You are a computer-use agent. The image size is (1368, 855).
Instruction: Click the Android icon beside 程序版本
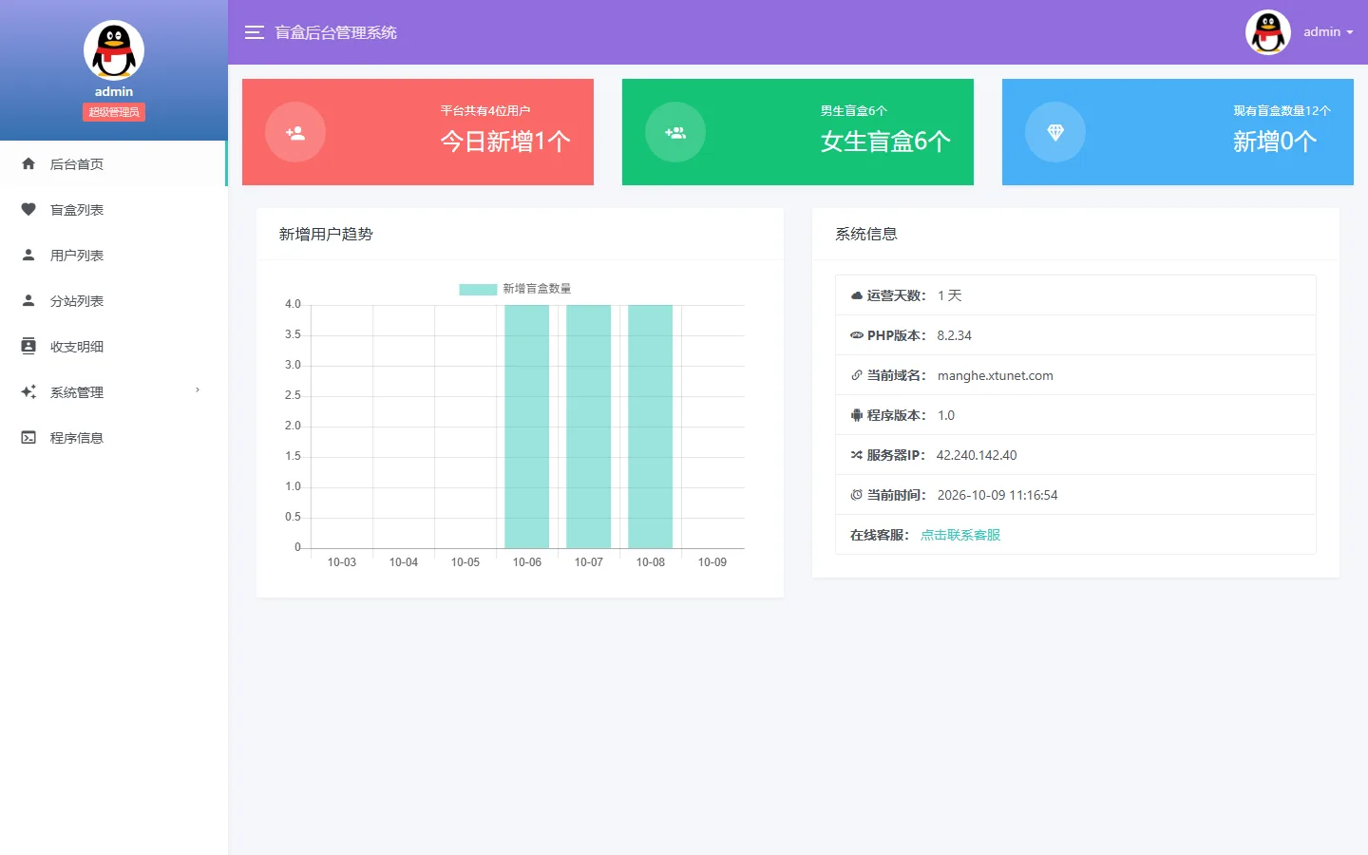857,415
